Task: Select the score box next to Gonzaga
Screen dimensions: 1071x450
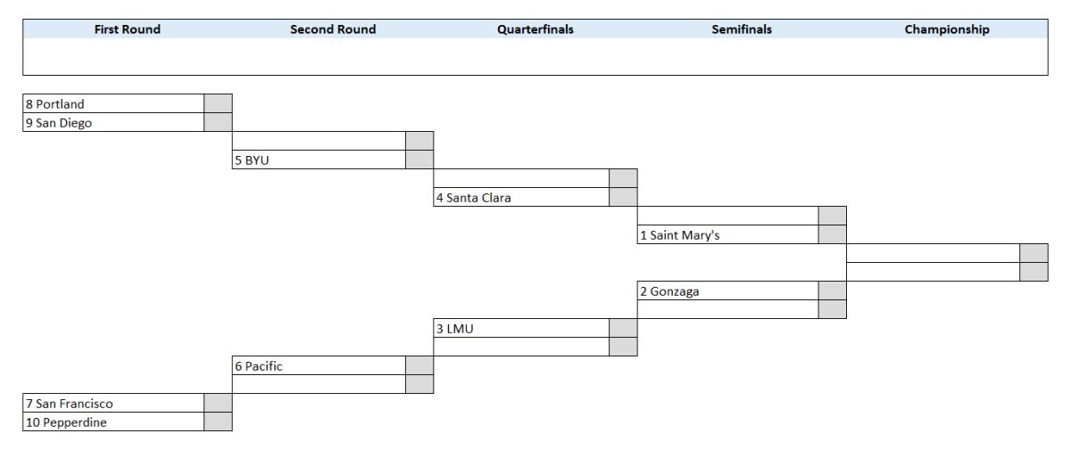Action: pyautogui.click(x=832, y=290)
